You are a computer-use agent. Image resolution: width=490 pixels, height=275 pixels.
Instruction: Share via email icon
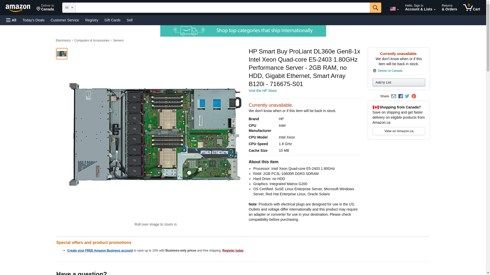point(394,96)
